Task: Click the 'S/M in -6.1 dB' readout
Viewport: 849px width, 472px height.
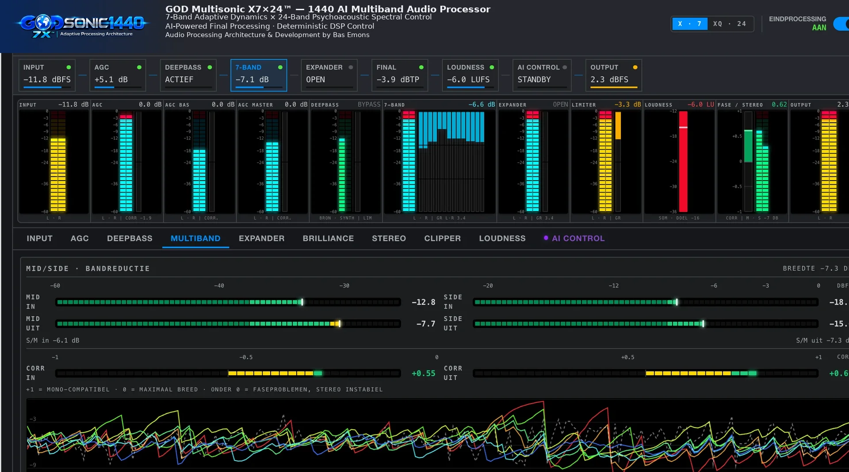Action: click(53, 340)
